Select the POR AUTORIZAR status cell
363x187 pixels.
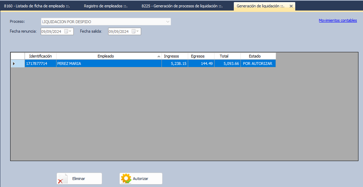pos(258,64)
